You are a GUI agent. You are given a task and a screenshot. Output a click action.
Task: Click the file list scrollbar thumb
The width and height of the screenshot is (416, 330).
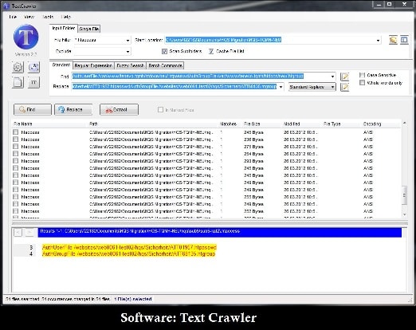(x=404, y=195)
